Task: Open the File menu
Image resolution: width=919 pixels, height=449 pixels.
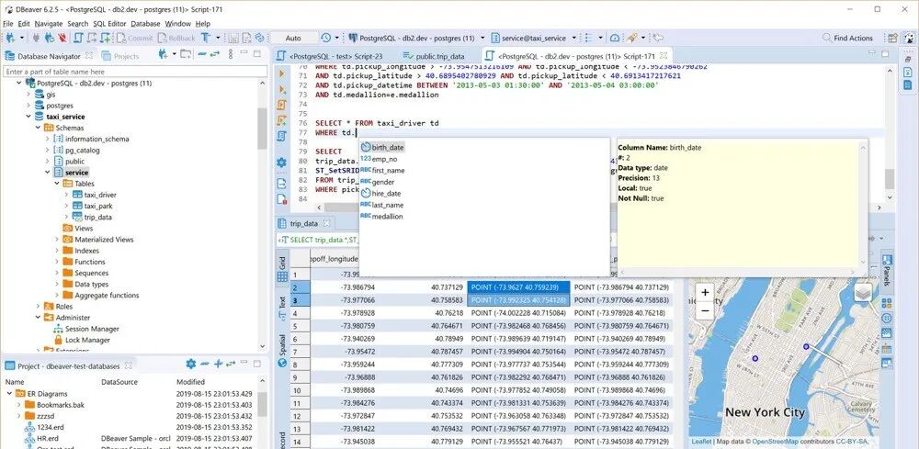Action: [7, 24]
